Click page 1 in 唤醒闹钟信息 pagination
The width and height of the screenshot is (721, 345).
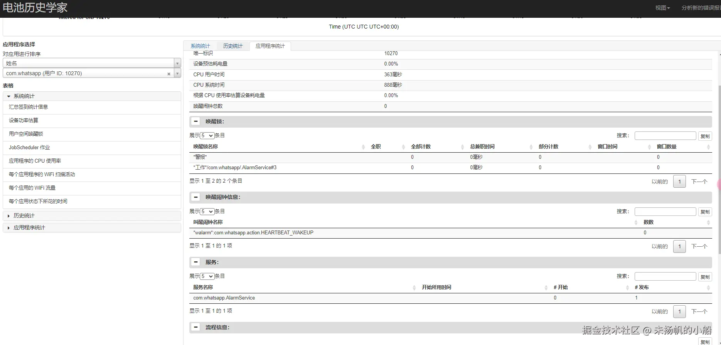pos(679,246)
